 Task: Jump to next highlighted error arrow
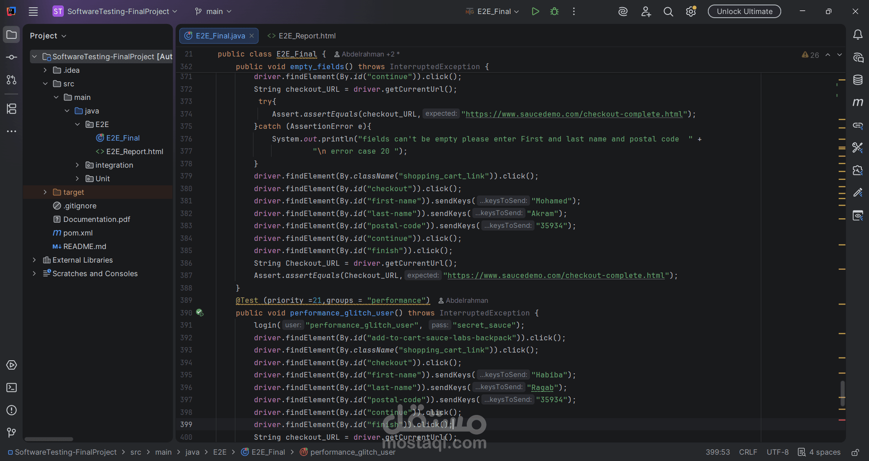point(840,55)
